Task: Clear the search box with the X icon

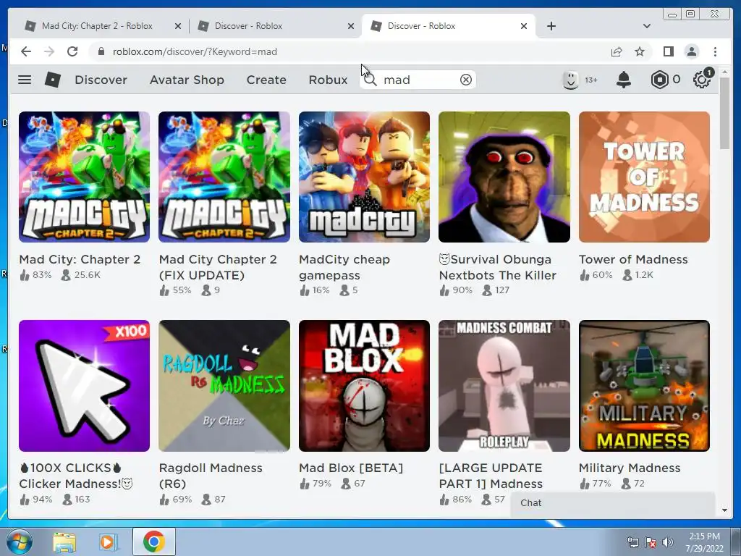Action: (466, 80)
